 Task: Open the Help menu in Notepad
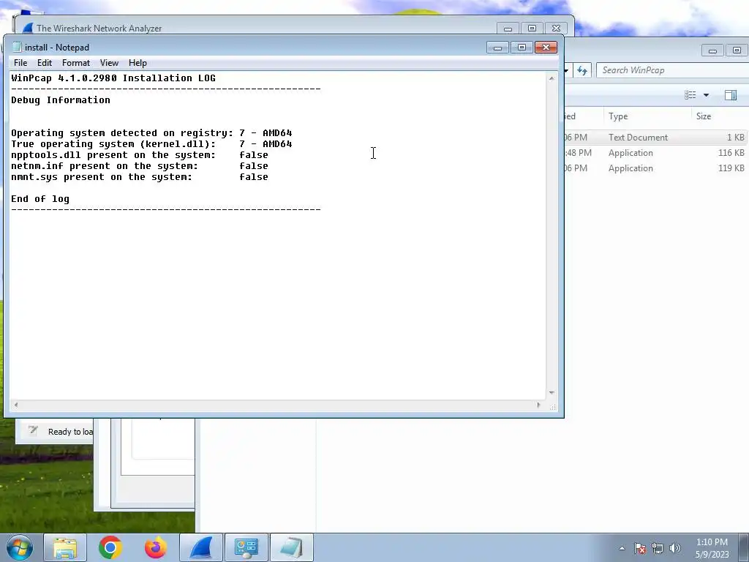point(138,63)
